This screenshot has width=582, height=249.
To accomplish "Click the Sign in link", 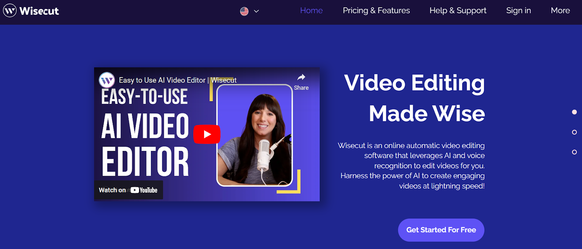I will (518, 11).
